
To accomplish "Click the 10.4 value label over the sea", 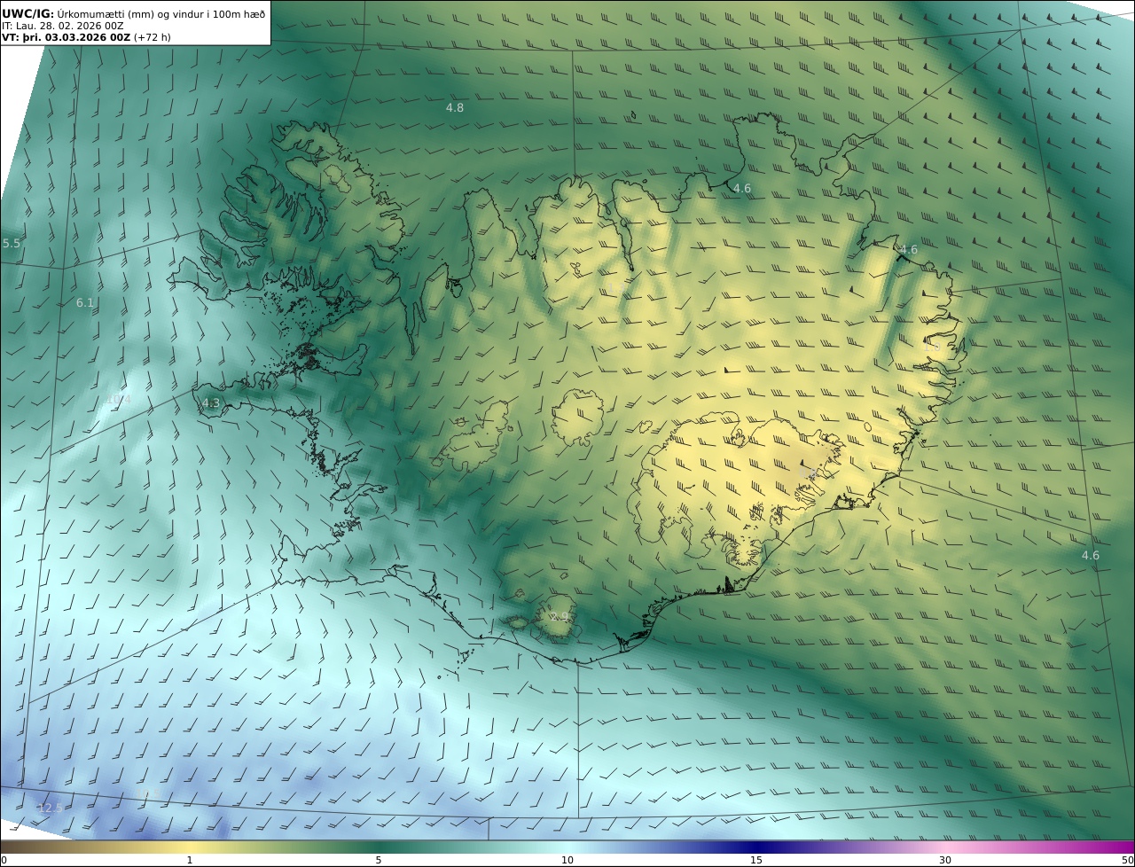I will coord(118,400).
